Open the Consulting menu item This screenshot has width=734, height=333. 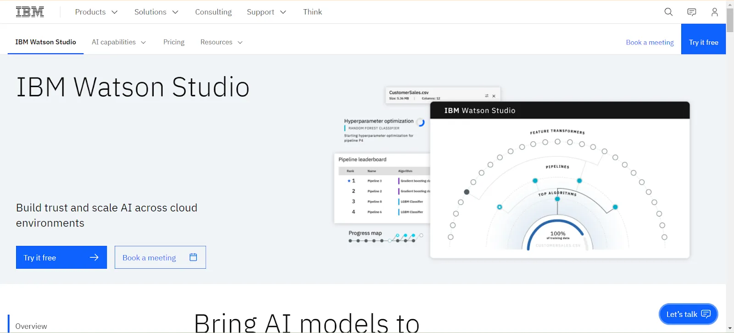(213, 12)
